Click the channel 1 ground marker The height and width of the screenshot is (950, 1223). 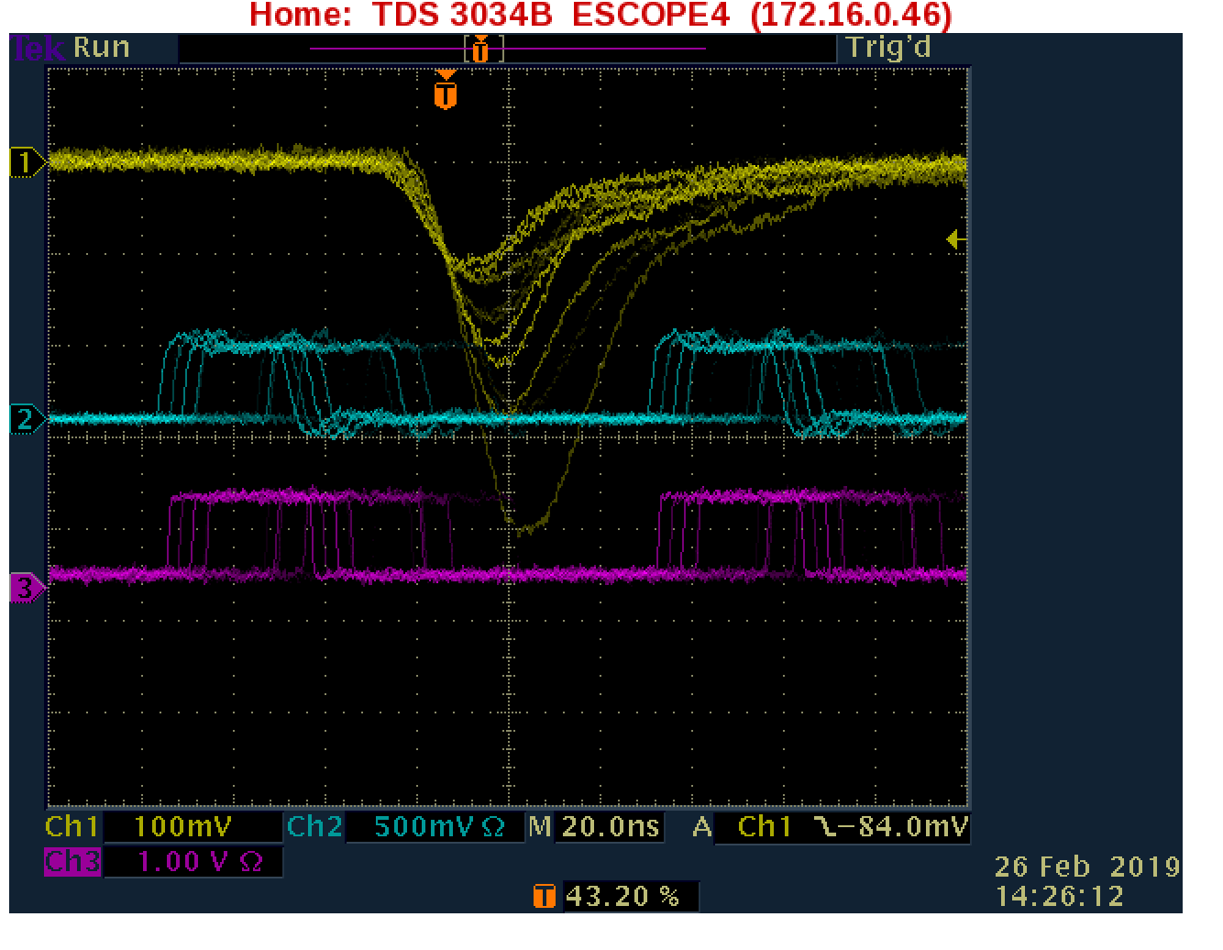point(26,163)
